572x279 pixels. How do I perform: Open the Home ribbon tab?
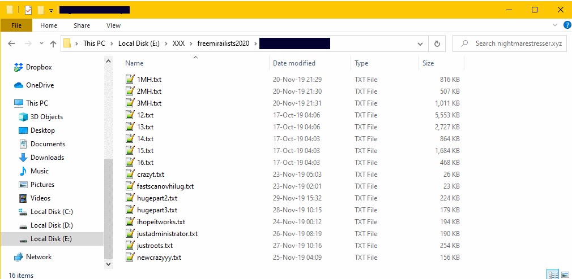[49, 25]
